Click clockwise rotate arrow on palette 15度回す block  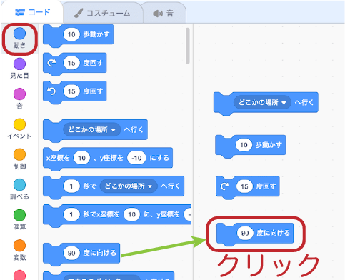[51, 63]
